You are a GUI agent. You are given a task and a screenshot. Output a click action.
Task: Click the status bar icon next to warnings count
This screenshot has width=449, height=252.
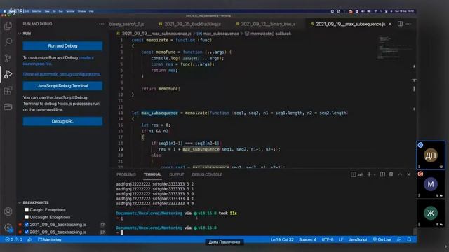click(x=29, y=239)
